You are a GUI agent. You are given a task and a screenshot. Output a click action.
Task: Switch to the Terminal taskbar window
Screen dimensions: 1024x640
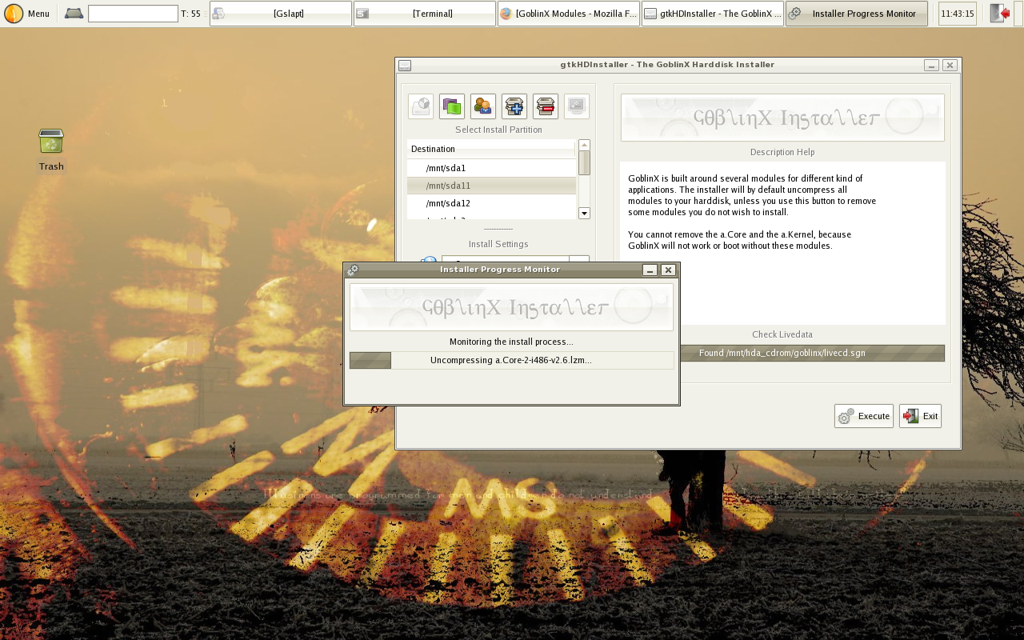(425, 14)
